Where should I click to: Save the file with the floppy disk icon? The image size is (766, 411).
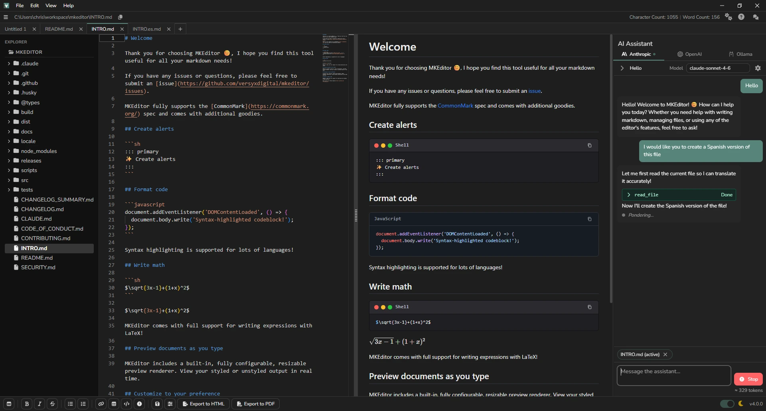click(157, 404)
